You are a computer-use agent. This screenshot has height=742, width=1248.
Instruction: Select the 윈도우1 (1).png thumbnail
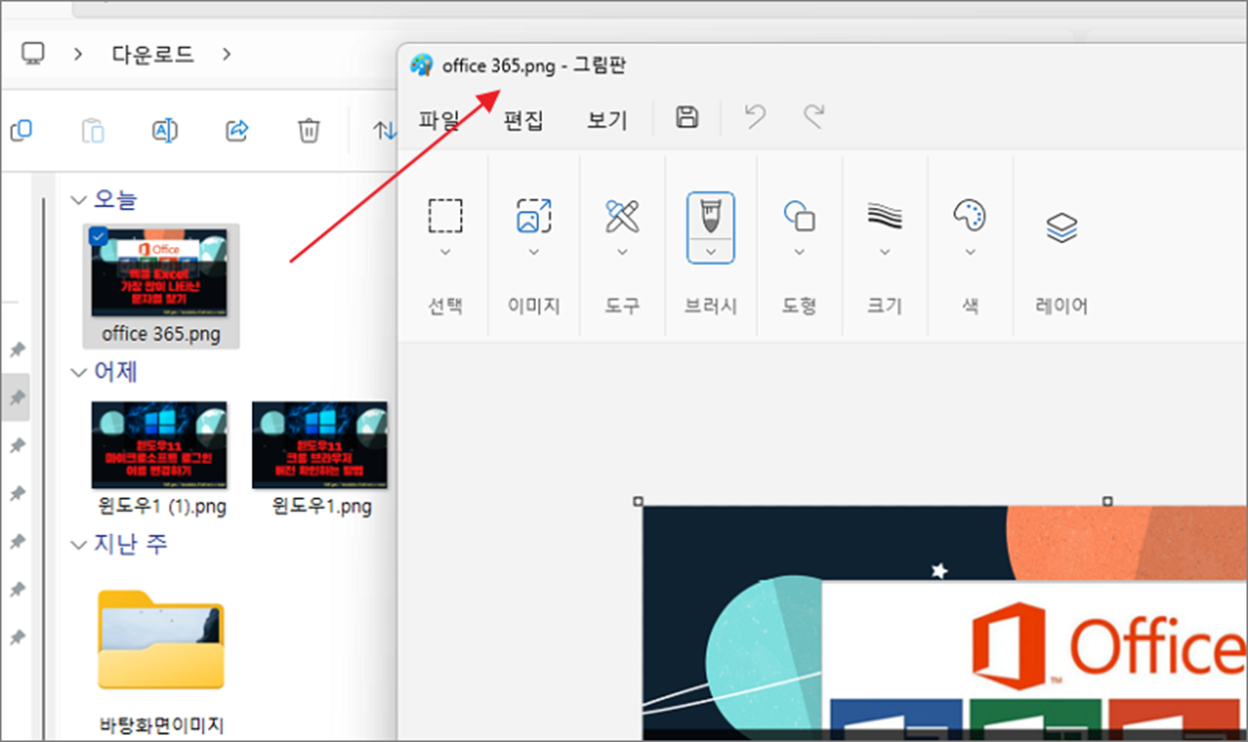coord(159,445)
